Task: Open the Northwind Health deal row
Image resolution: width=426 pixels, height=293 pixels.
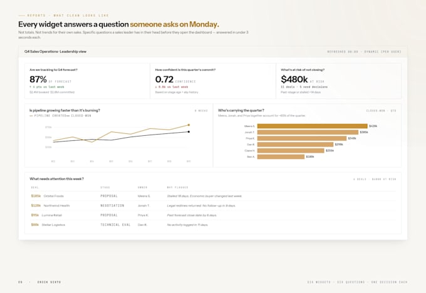Action: point(213,205)
